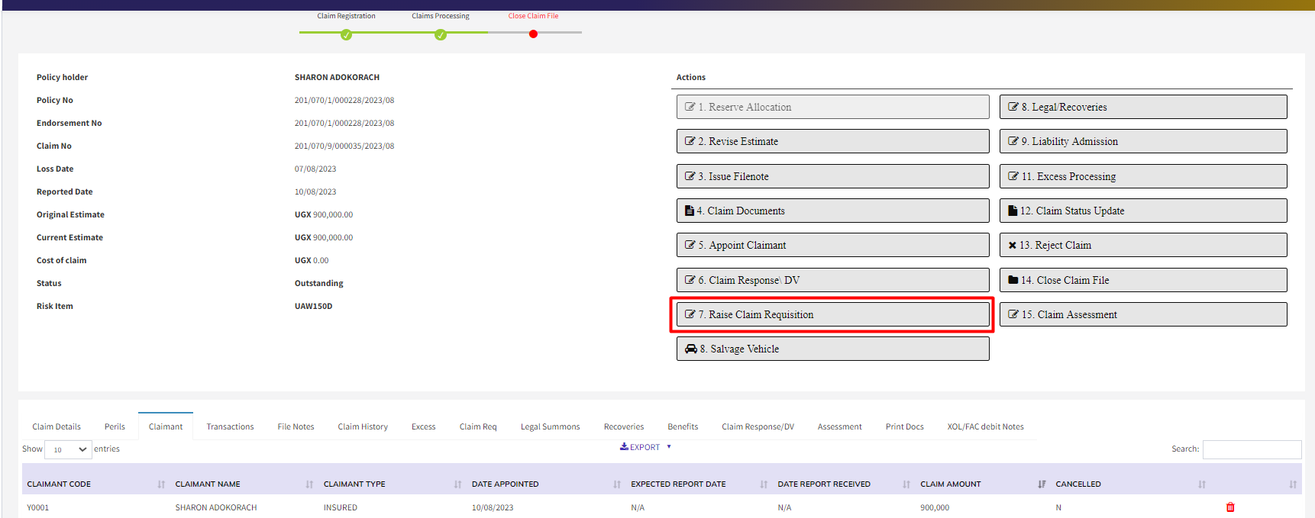Click inside the Search input field

1251,449
